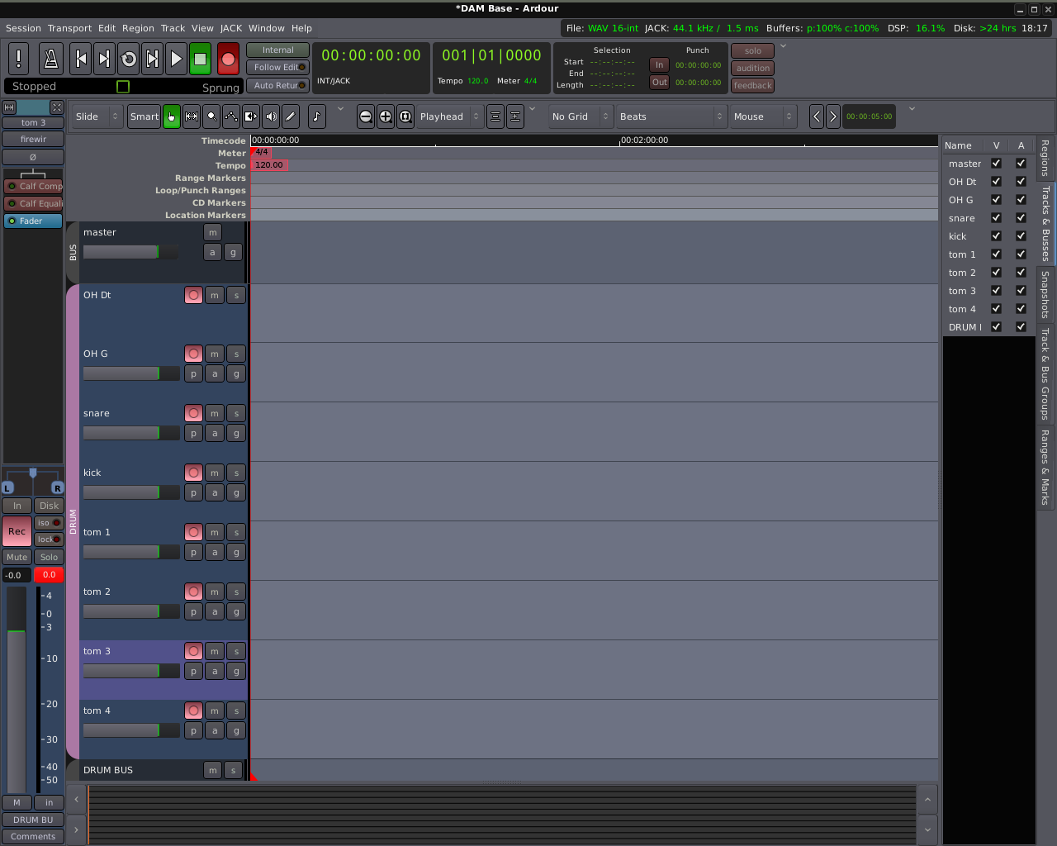The image size is (1057, 846).
Task: Go to session start transport button
Action: pos(81,59)
